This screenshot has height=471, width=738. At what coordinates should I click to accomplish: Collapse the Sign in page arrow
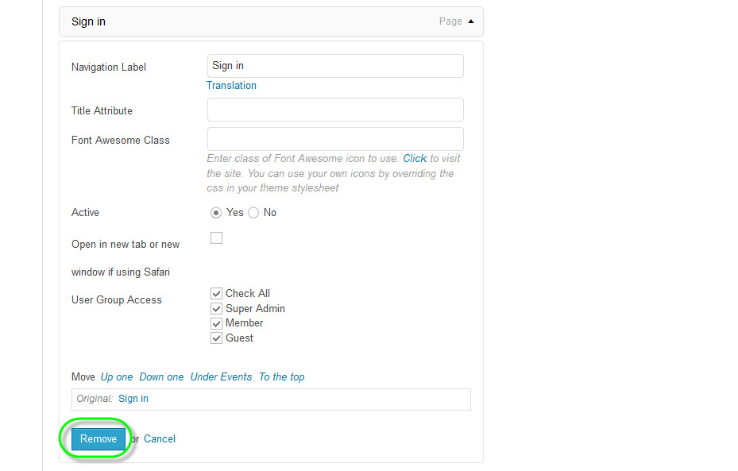point(471,21)
